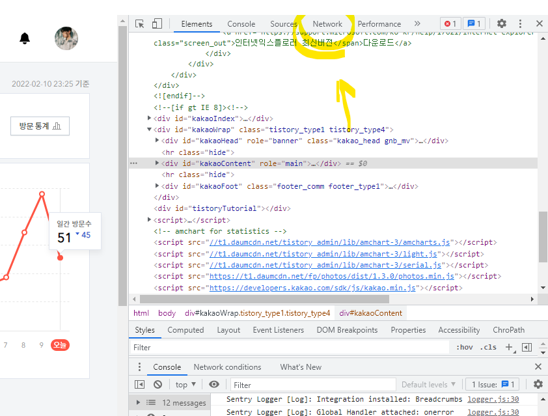Open the light.js script link
Screen dimensions: 548x416
(x=323, y=254)
